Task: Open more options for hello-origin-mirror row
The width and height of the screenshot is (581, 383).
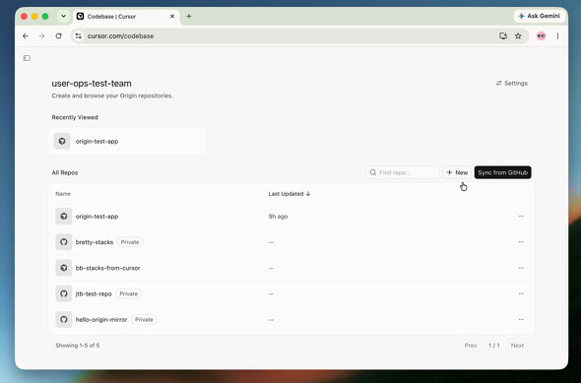Action: [x=521, y=319]
